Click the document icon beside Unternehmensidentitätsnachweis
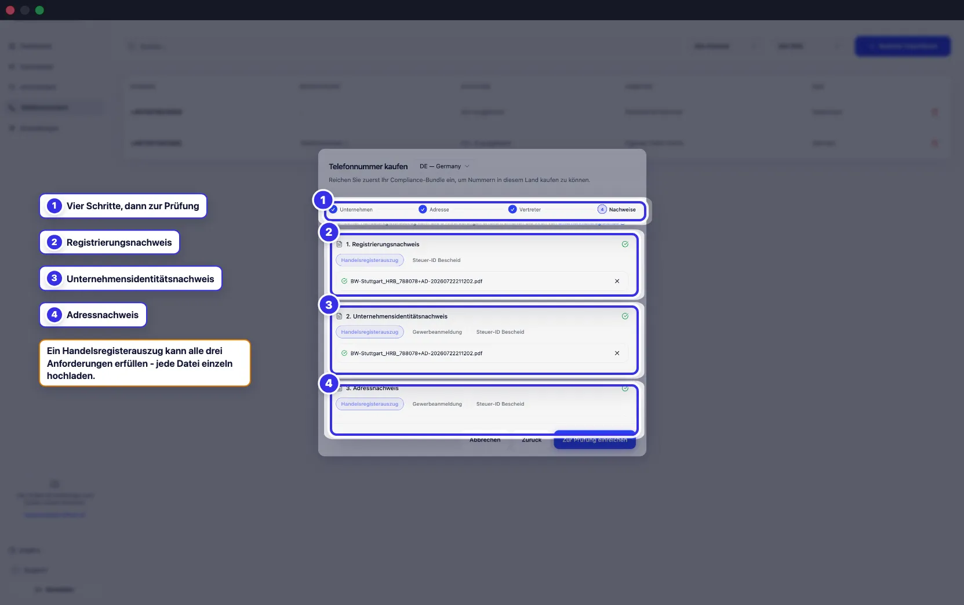This screenshot has height=605, width=964. 340,316
